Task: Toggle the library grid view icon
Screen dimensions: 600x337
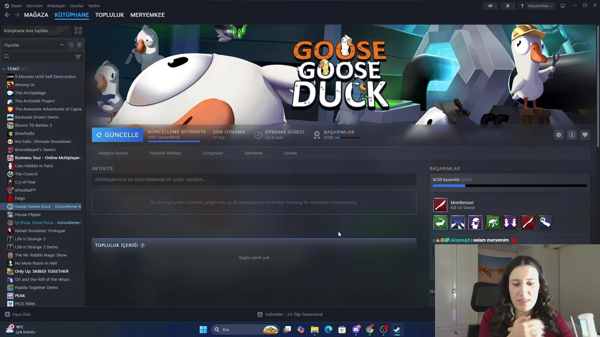Action: 78,30
